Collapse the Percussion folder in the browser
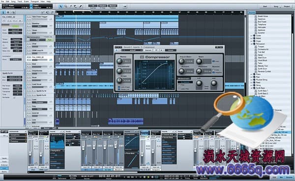The image size is (295, 181). pos(251,44)
